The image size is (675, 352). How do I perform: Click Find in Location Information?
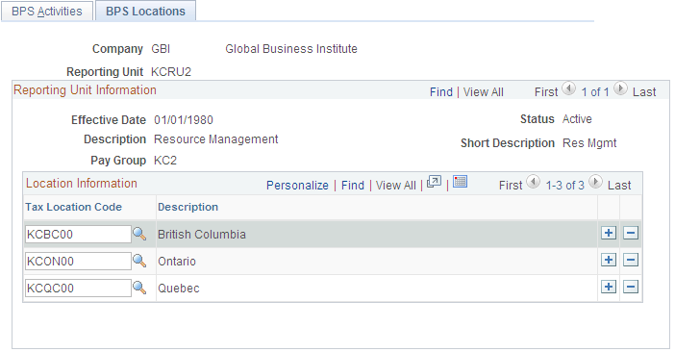pos(353,186)
